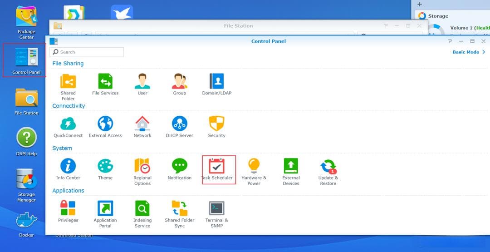Click the Volume 1 status text
490x252 pixels.
[x=470, y=28]
